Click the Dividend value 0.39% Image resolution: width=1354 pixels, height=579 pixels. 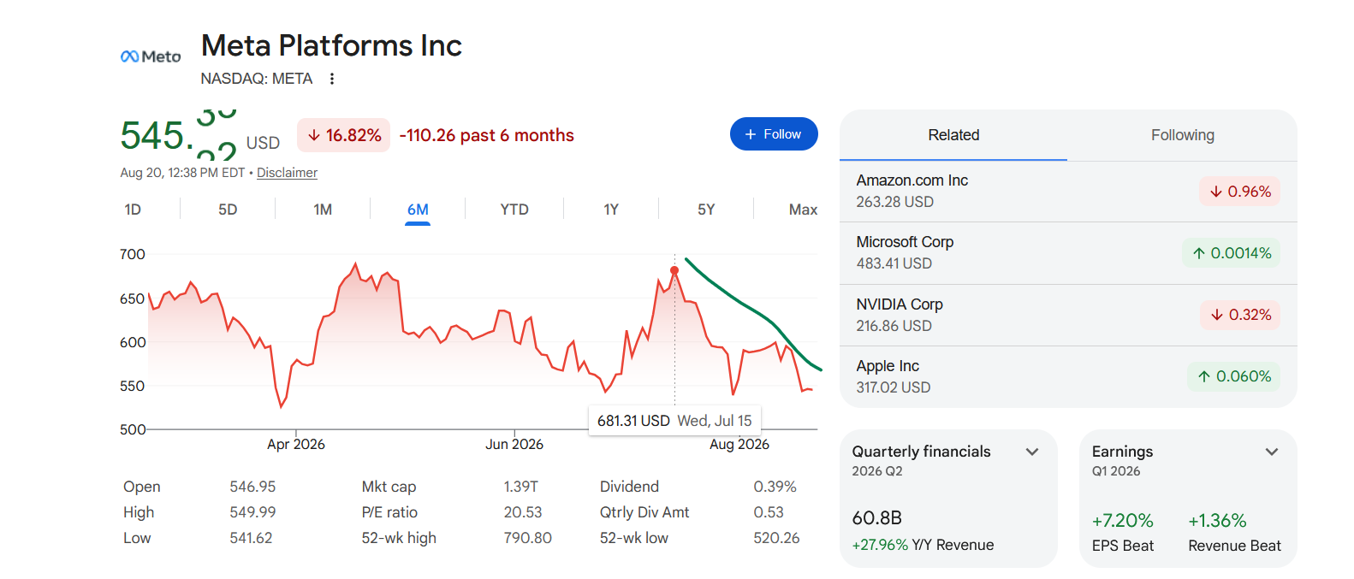click(775, 487)
